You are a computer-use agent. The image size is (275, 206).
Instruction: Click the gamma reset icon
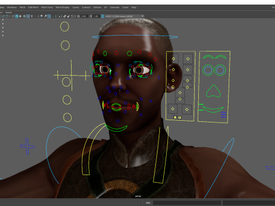tap(91, 16)
